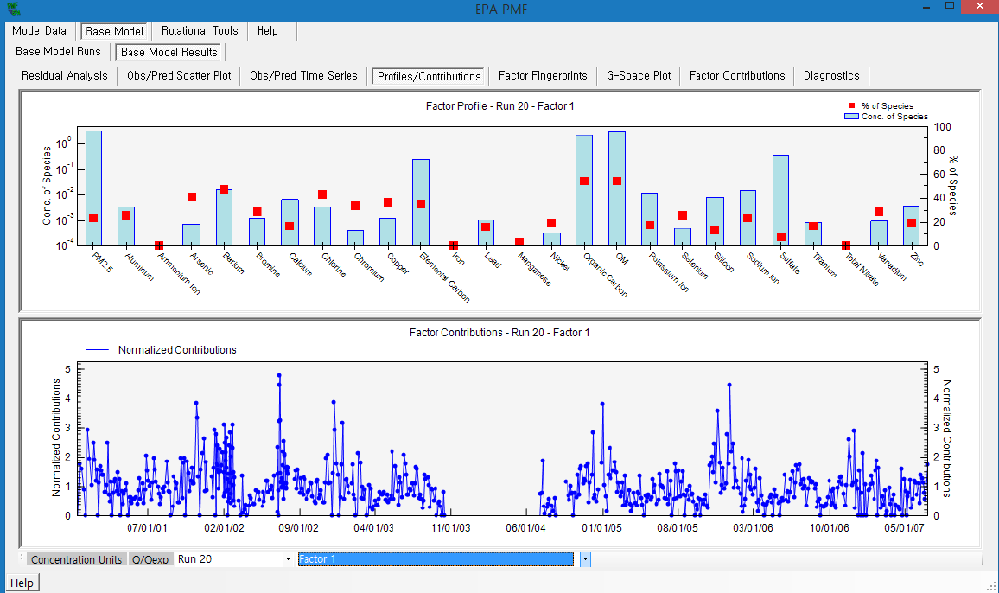The height and width of the screenshot is (593, 999).
Task: Select the Base Model Results sub-tab
Action: (x=169, y=52)
